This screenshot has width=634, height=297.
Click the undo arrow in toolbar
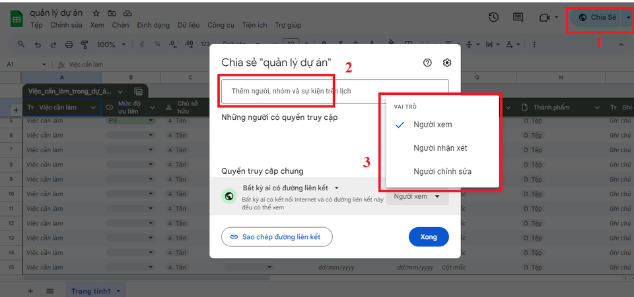coord(38,44)
